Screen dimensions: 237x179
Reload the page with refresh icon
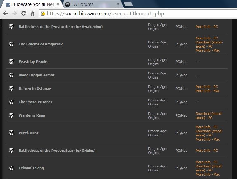(23, 13)
